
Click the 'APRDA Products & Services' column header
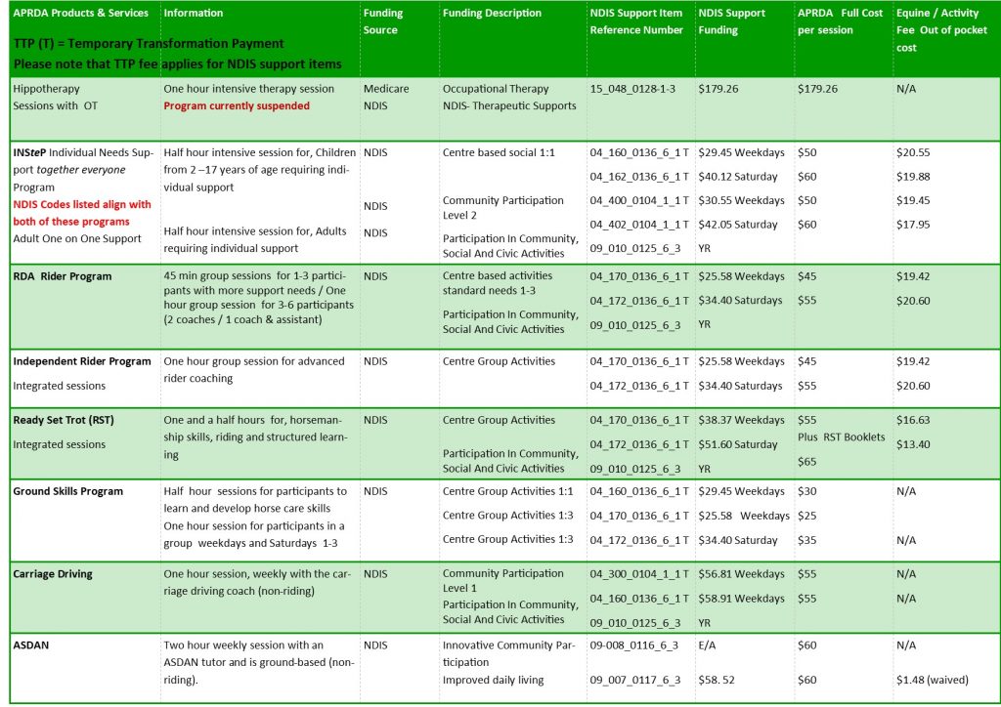tap(81, 14)
